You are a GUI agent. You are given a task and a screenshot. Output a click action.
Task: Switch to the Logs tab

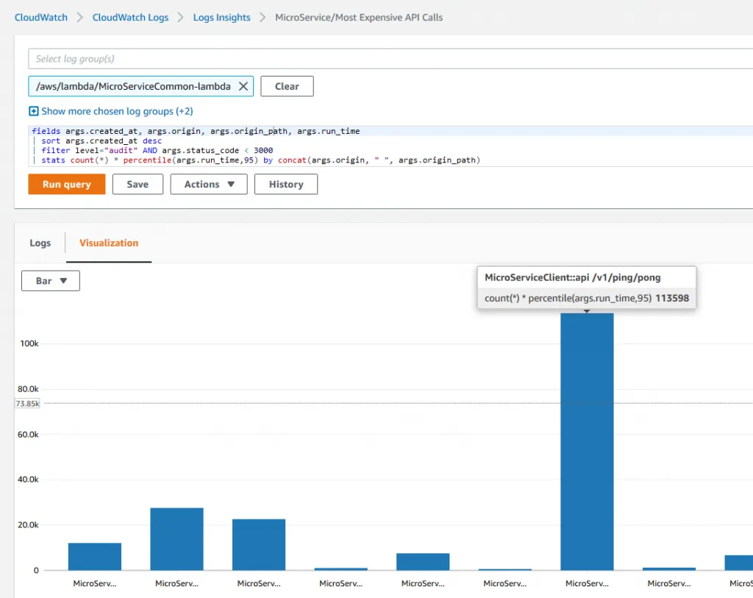click(x=40, y=243)
